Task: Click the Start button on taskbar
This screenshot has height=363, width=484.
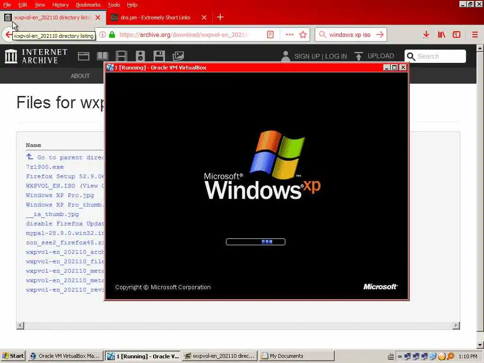Action: click(13, 356)
